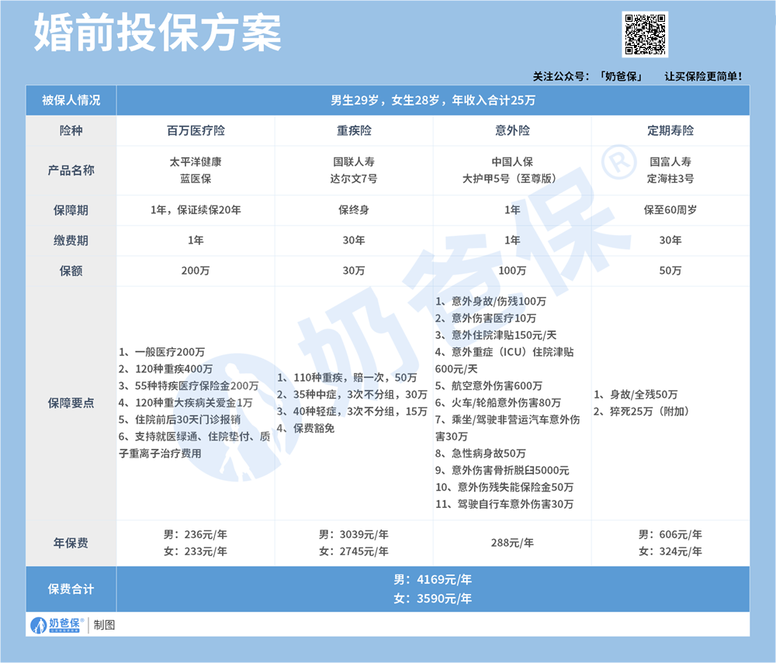Viewport: 776px width, 663px height.
Task: Click the 险种 row label
Action: point(71,130)
